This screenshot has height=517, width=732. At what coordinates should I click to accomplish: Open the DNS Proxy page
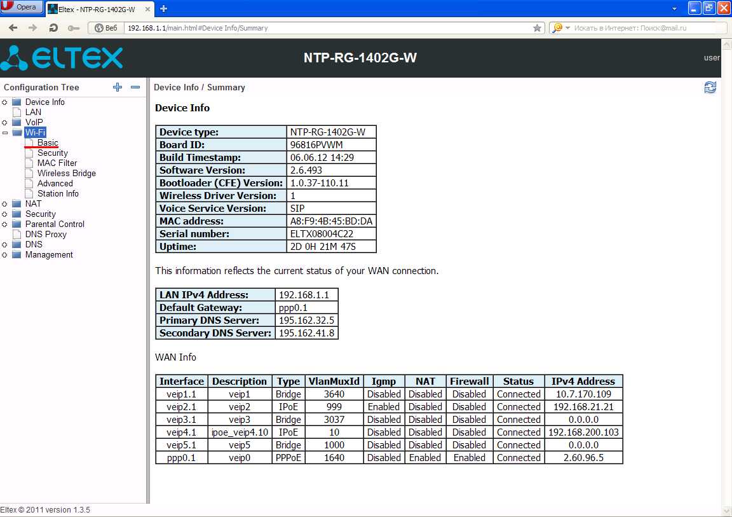pos(46,235)
